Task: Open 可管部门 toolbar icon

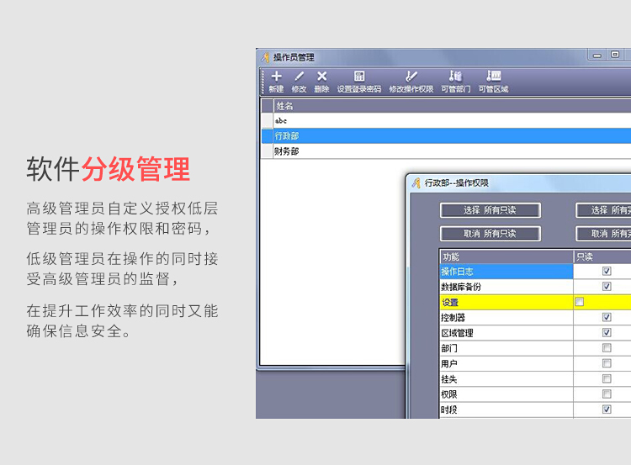Action: (x=455, y=76)
